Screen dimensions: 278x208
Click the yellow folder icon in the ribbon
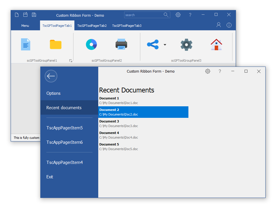(x=56, y=44)
